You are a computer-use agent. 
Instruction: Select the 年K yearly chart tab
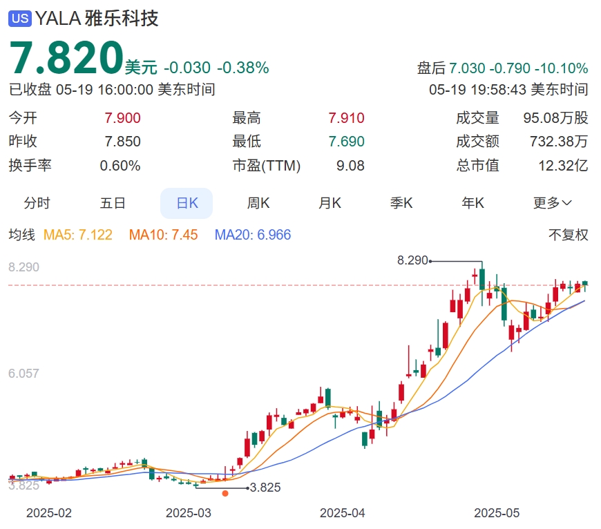tap(473, 202)
